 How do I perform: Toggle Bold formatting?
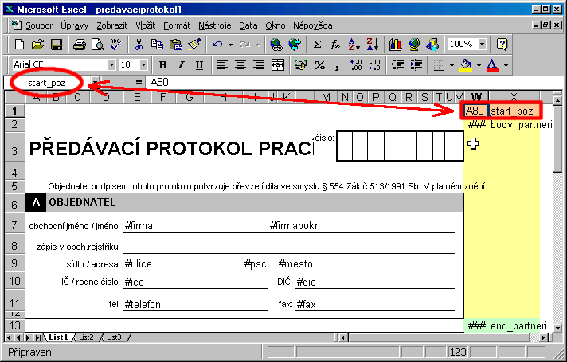point(163,64)
